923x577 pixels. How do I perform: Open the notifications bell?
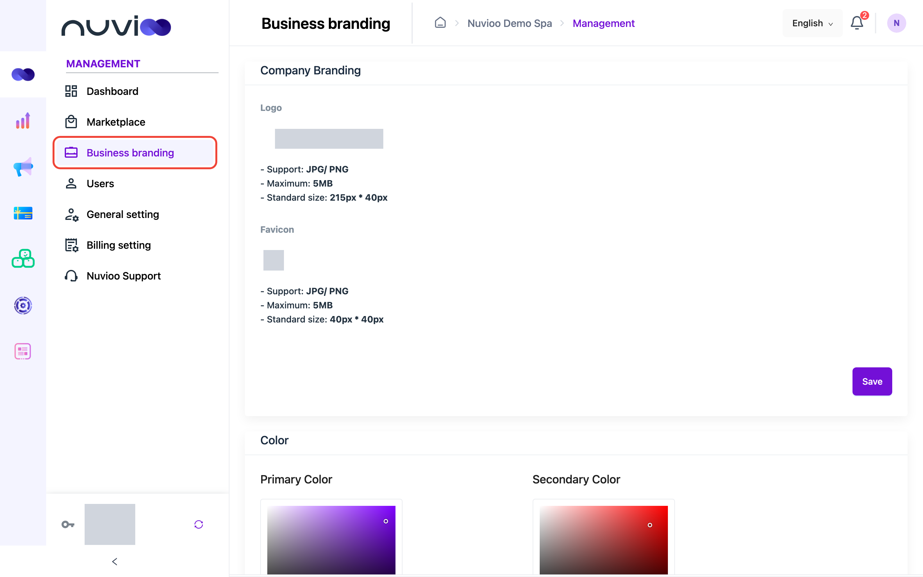coord(857,23)
